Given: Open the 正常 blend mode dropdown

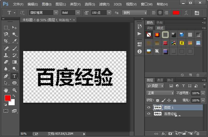Looking at the screenshot, I should (160, 93).
